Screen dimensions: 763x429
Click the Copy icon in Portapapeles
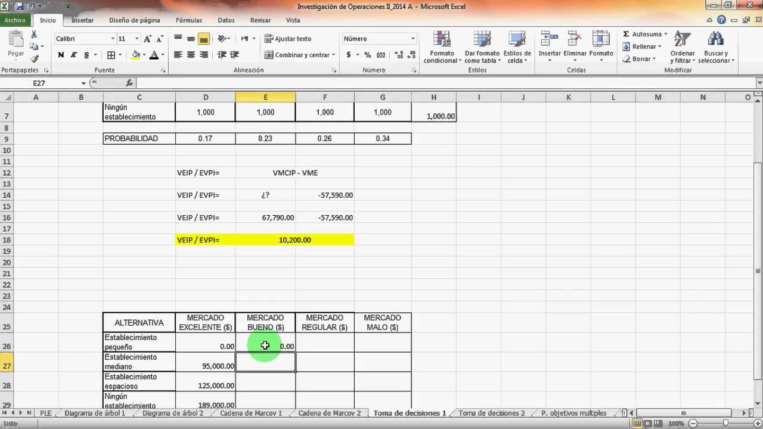pyautogui.click(x=34, y=46)
